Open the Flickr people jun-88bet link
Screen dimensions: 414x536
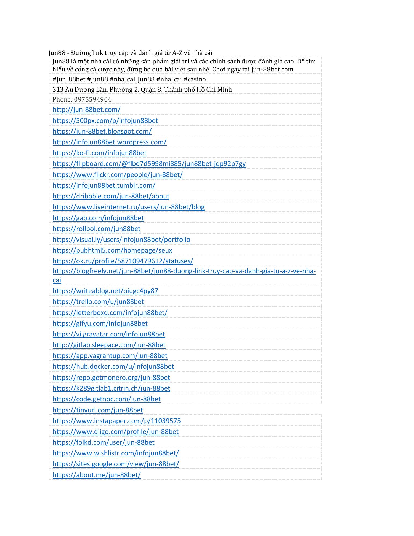[118, 175]
